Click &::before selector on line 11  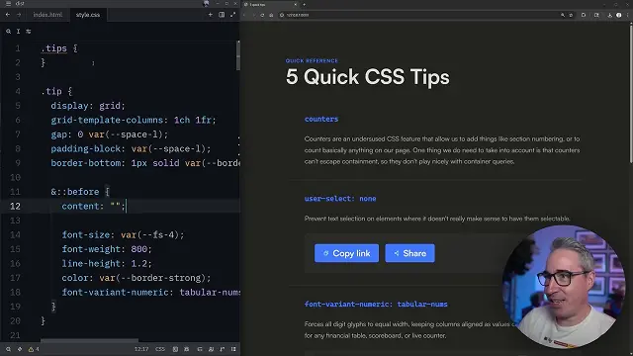point(75,192)
